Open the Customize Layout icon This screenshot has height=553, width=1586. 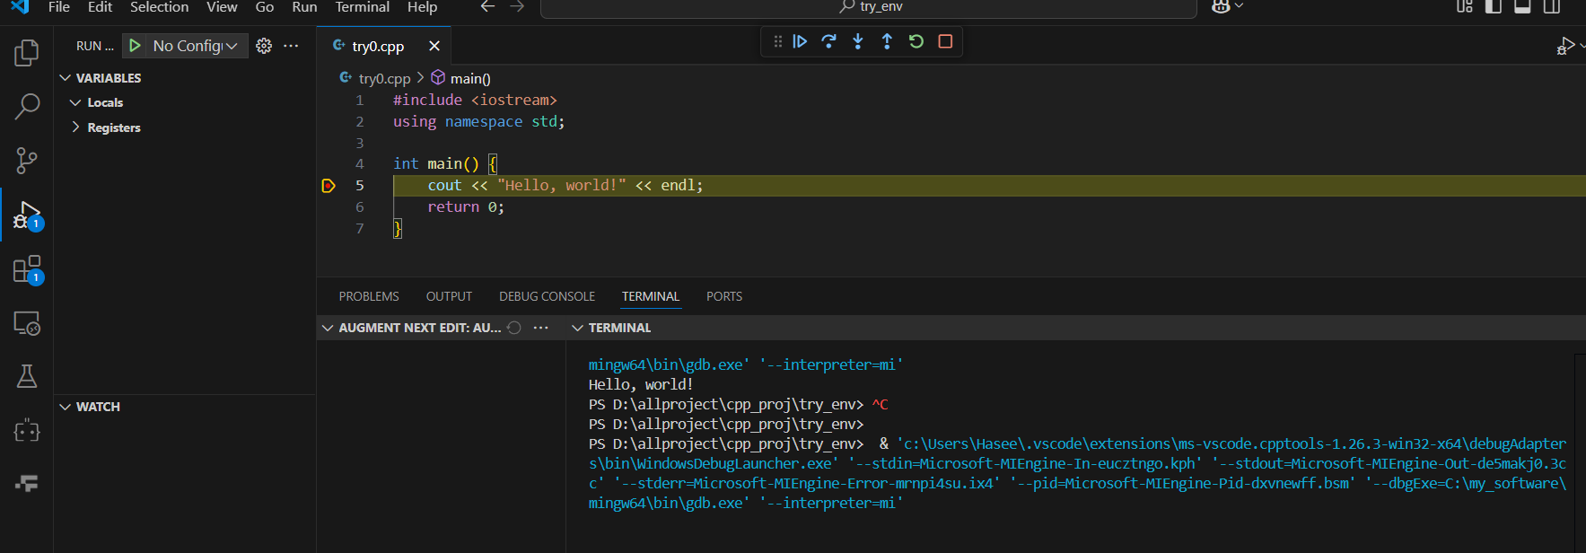pyautogui.click(x=1465, y=6)
